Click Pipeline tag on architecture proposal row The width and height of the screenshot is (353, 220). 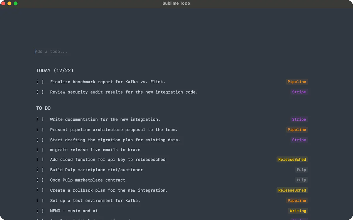[x=297, y=130]
